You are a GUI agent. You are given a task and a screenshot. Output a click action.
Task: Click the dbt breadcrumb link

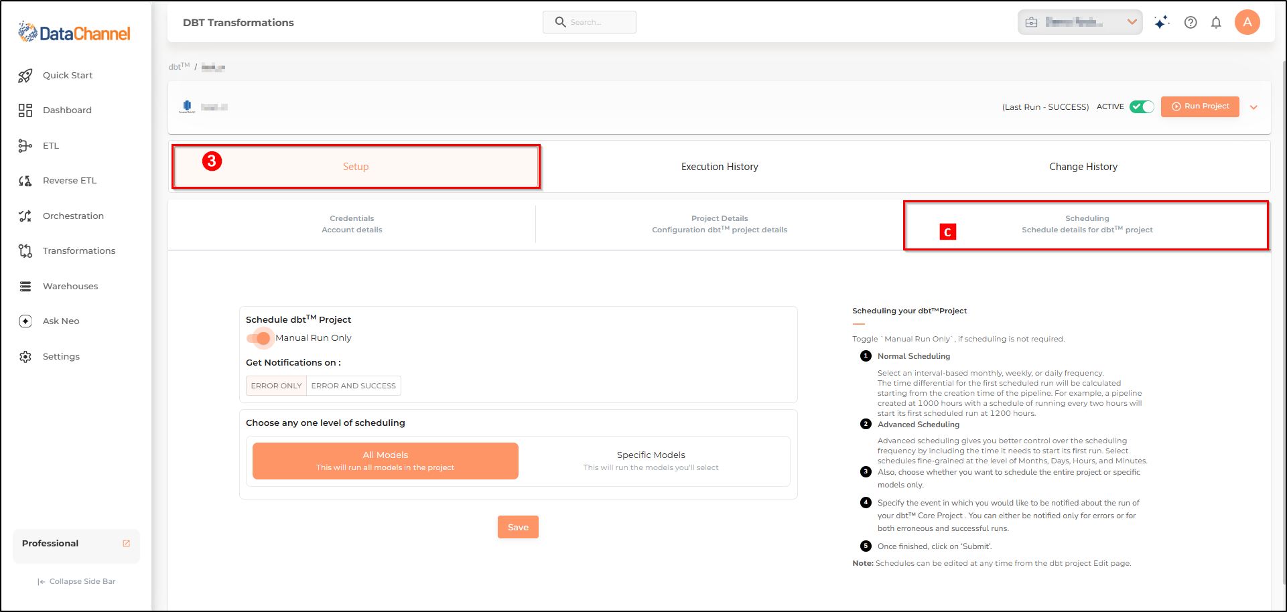click(x=179, y=67)
